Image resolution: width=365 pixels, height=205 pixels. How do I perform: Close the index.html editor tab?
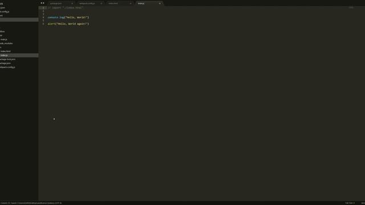pos(131,3)
